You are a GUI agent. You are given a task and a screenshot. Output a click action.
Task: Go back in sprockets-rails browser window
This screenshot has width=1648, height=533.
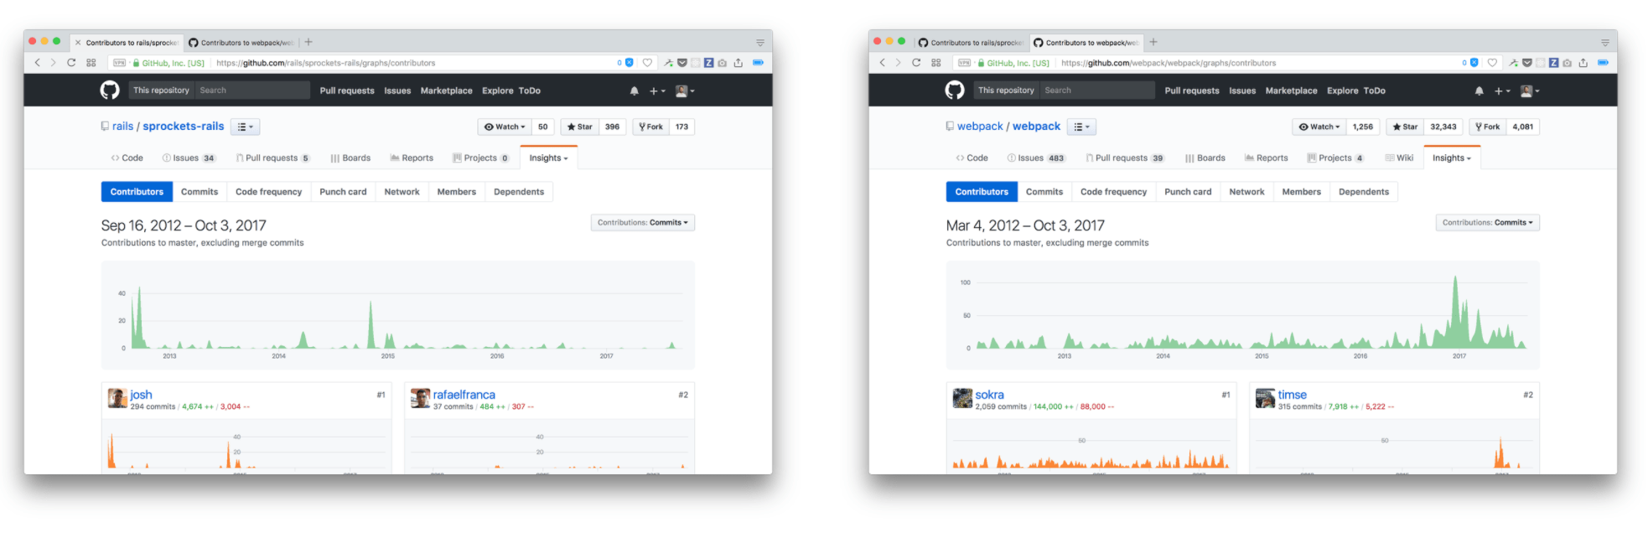tap(37, 63)
